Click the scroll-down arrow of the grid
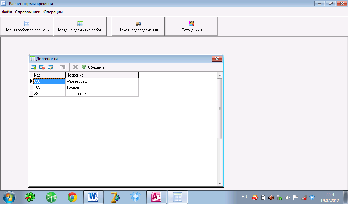The height and width of the screenshot is (204, 348). click(220, 184)
